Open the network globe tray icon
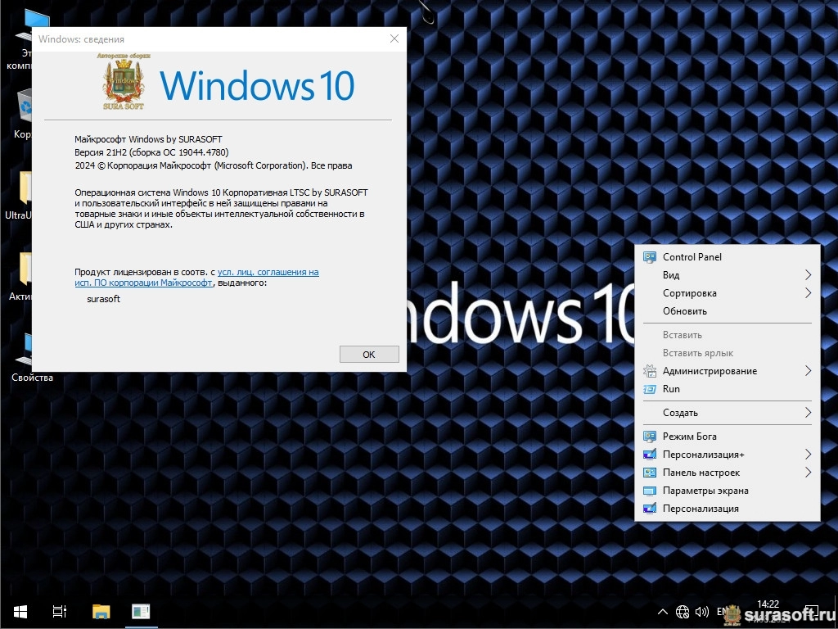 tap(683, 611)
